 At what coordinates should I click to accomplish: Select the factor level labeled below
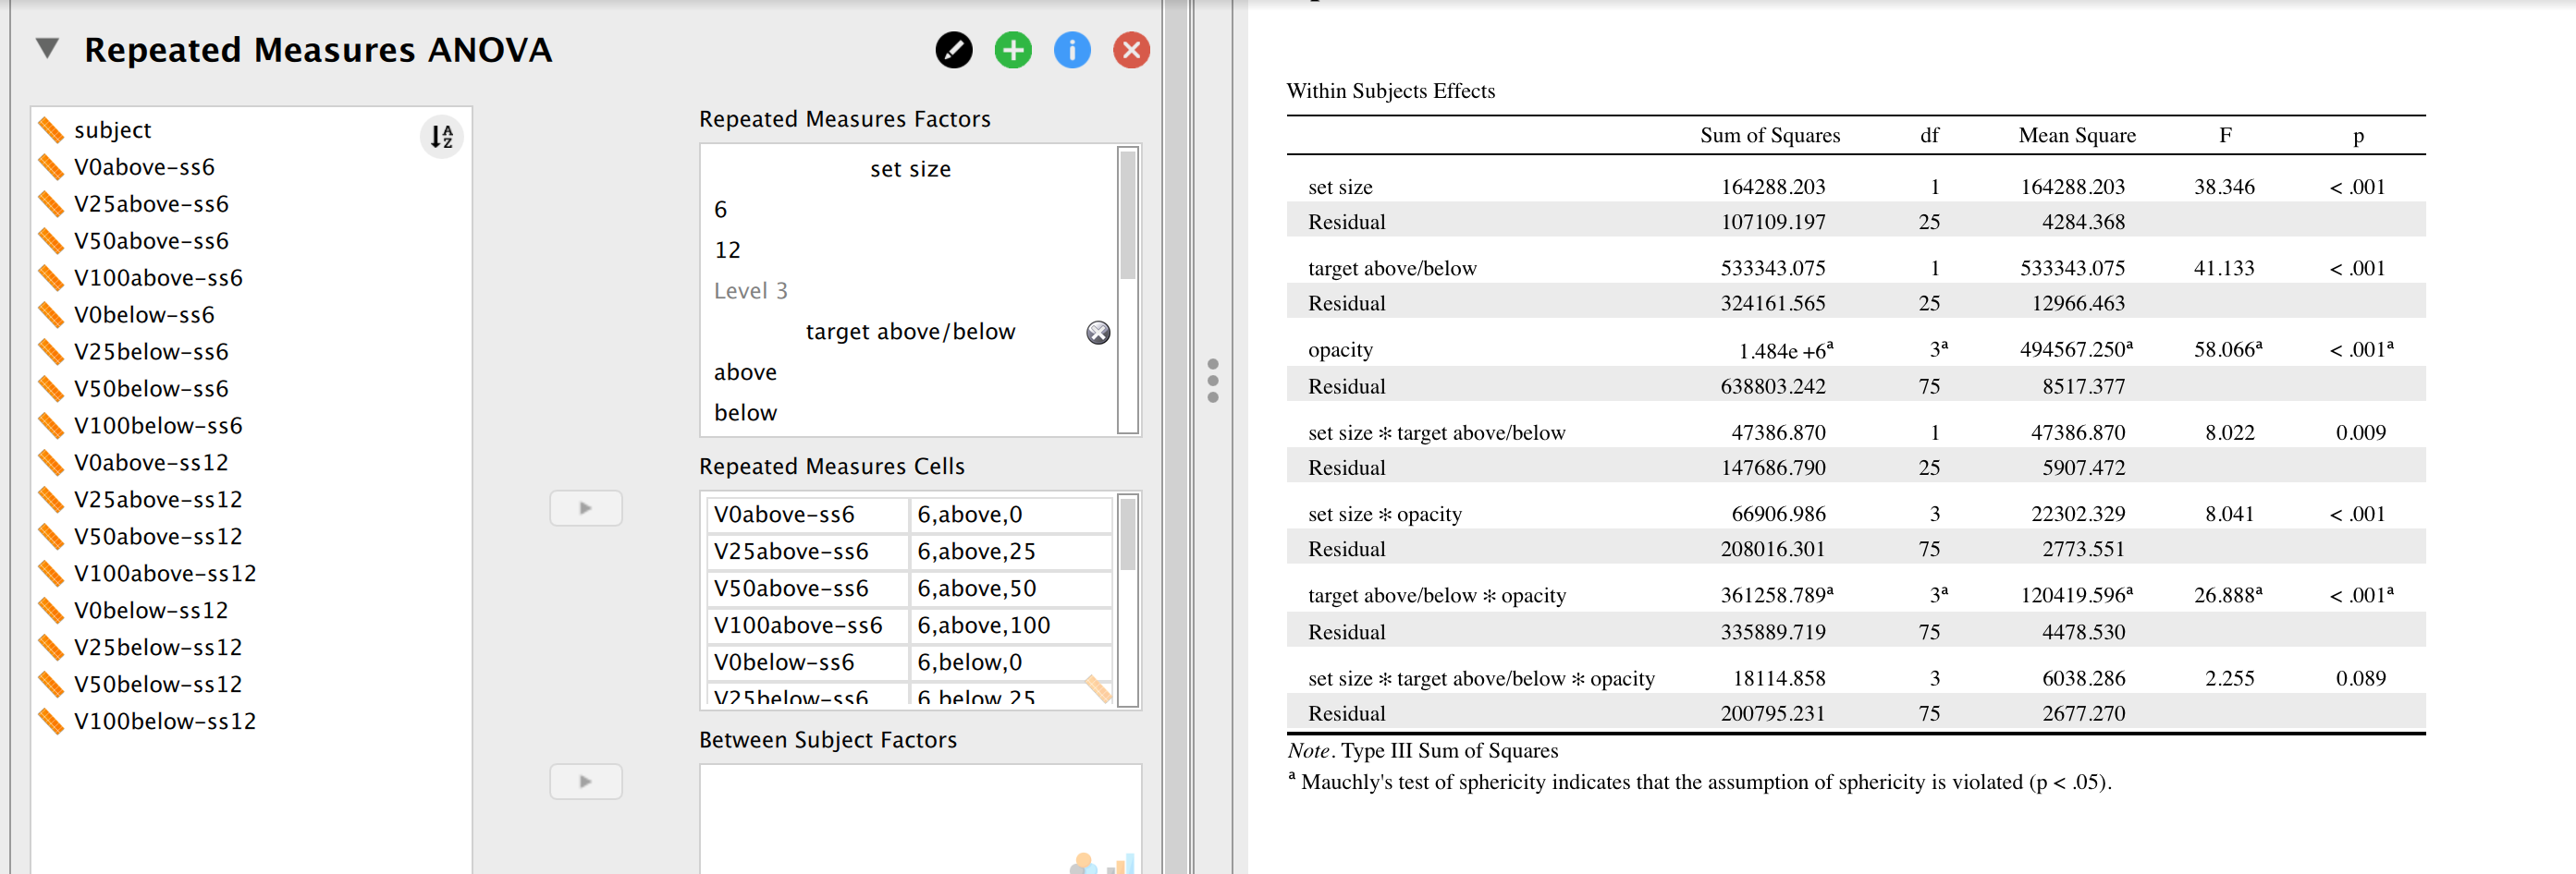745,411
